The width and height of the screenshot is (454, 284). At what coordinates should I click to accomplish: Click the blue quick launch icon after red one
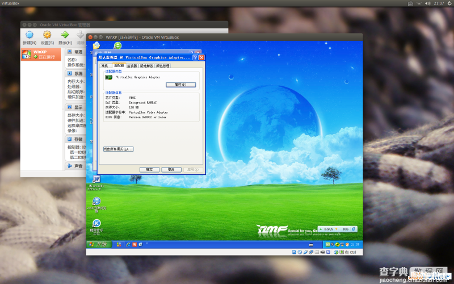(140, 245)
